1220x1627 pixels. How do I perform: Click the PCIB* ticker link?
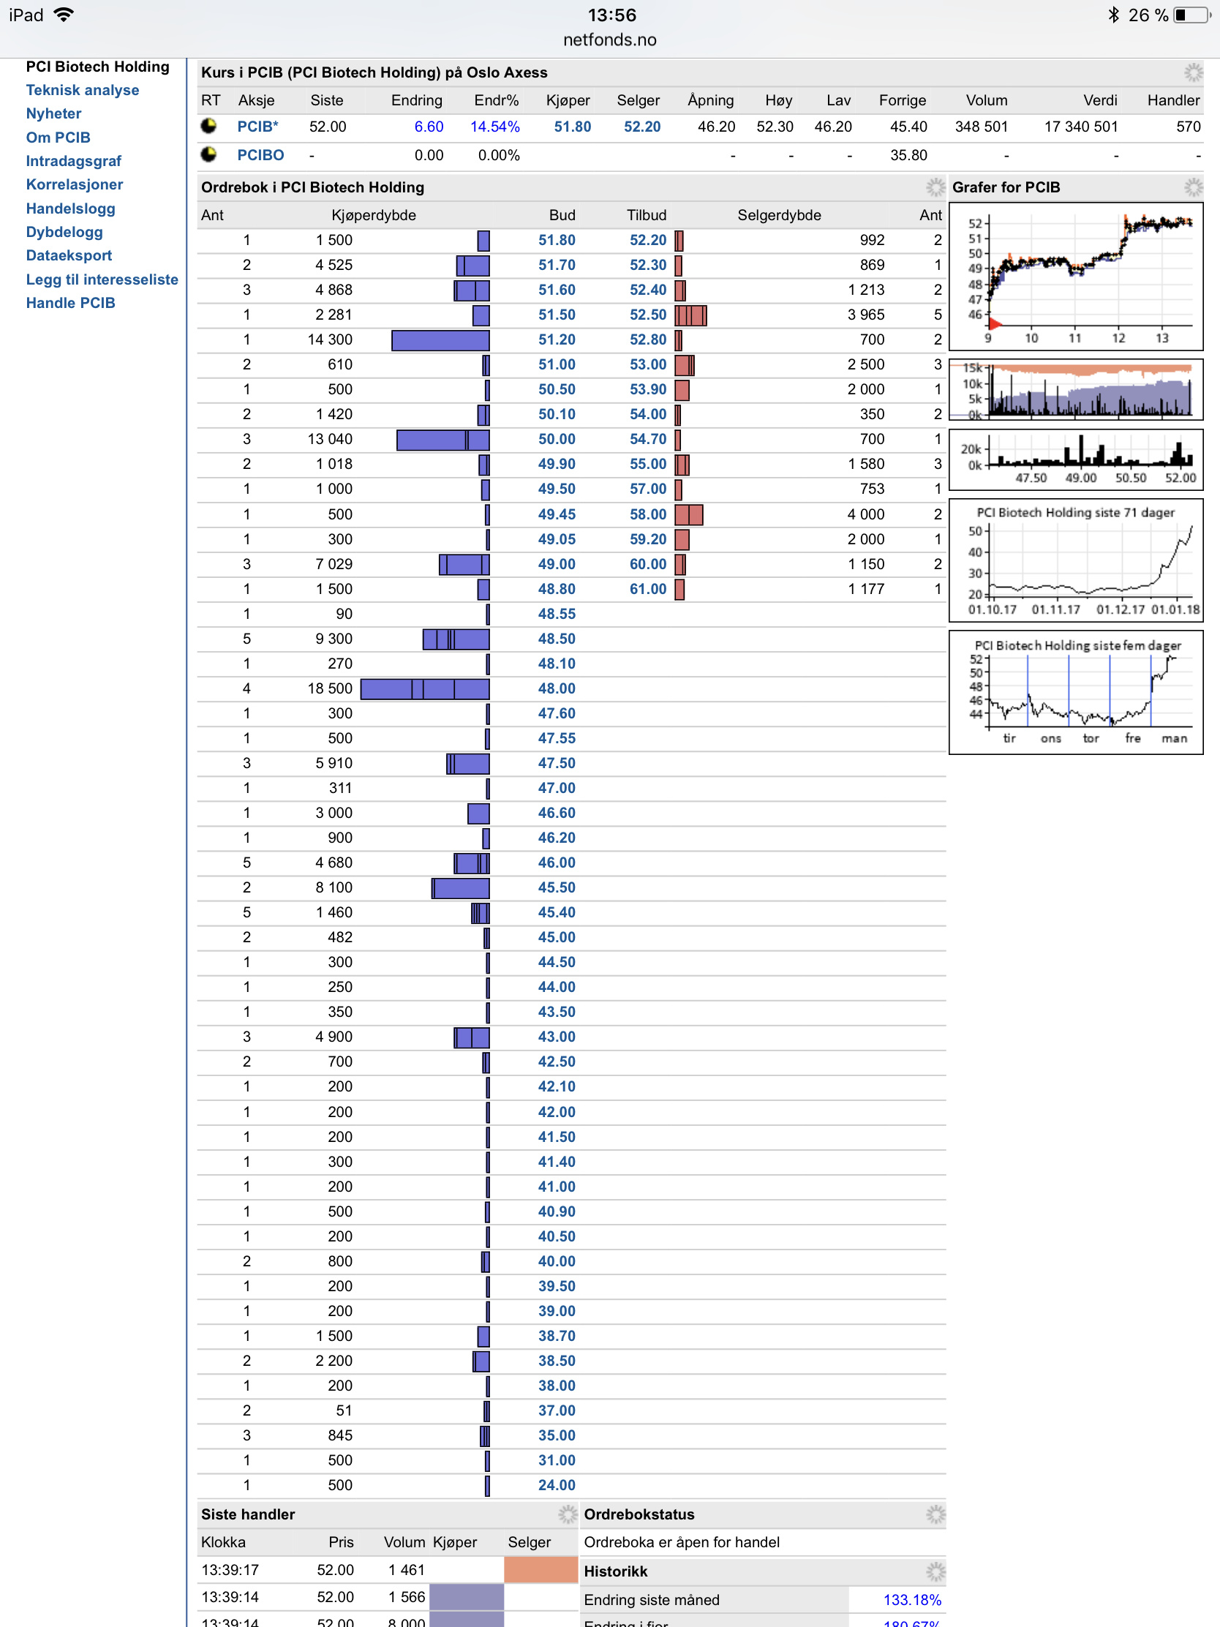click(257, 127)
